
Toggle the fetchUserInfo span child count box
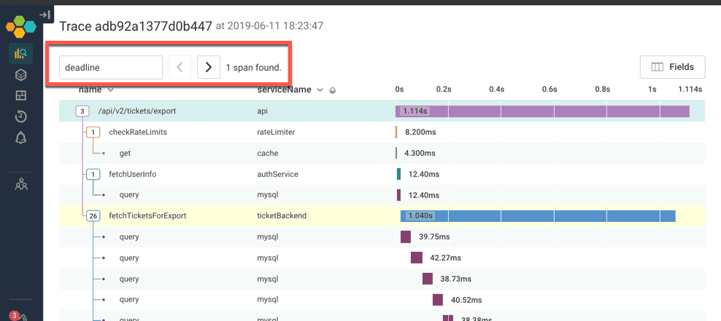click(x=93, y=175)
